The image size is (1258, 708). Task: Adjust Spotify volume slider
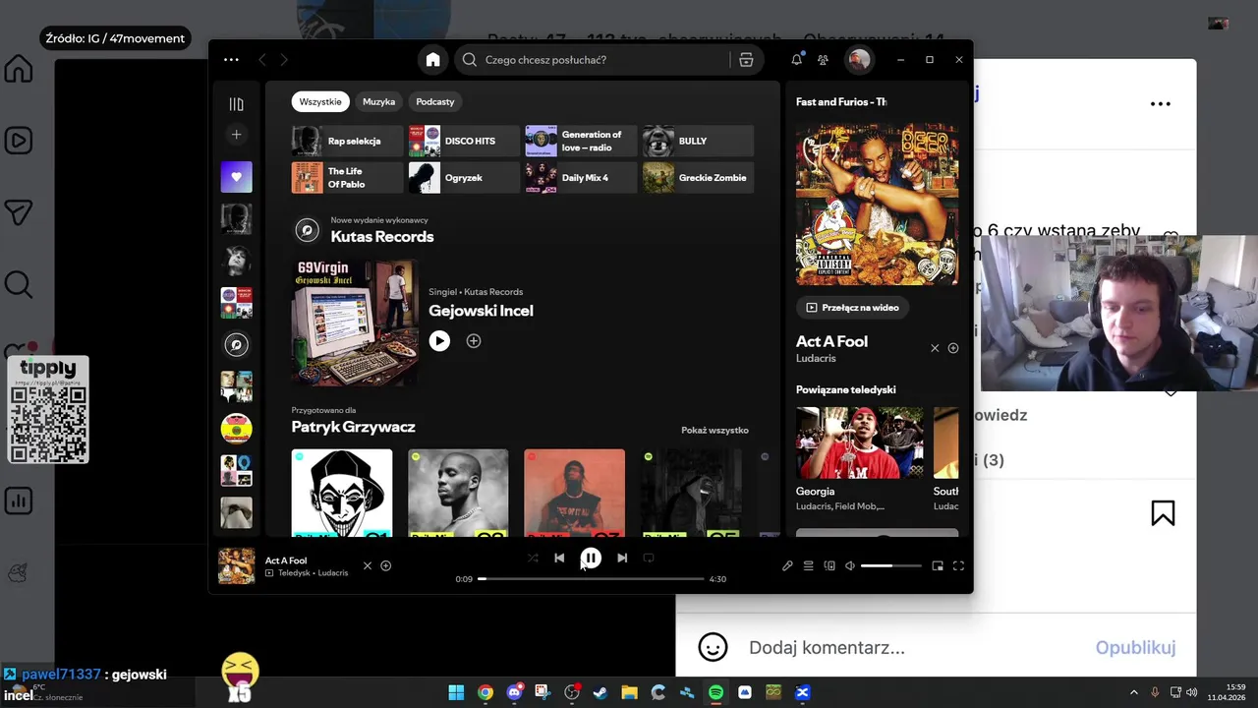tap(891, 565)
